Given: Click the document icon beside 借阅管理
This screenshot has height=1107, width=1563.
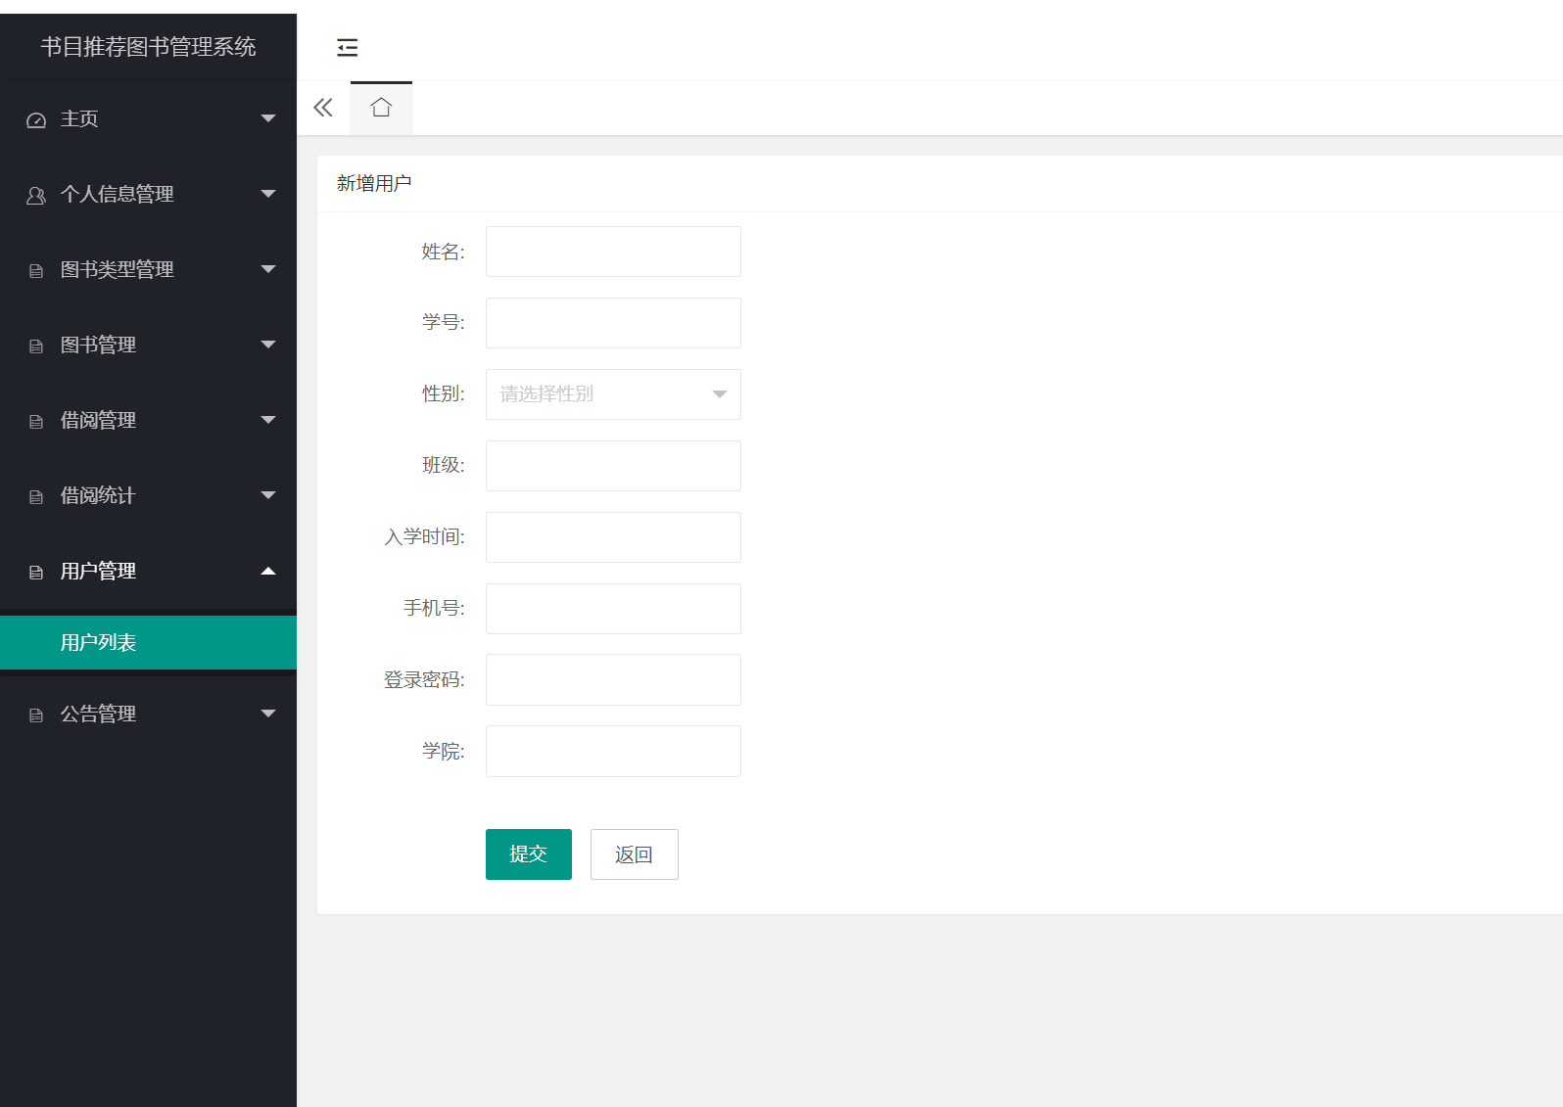Looking at the screenshot, I should pos(36,422).
